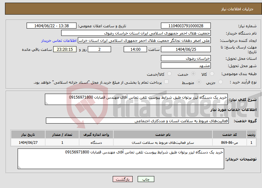Click the کد خدمت column header
This screenshot has width=262, height=188.
click(x=230, y=135)
